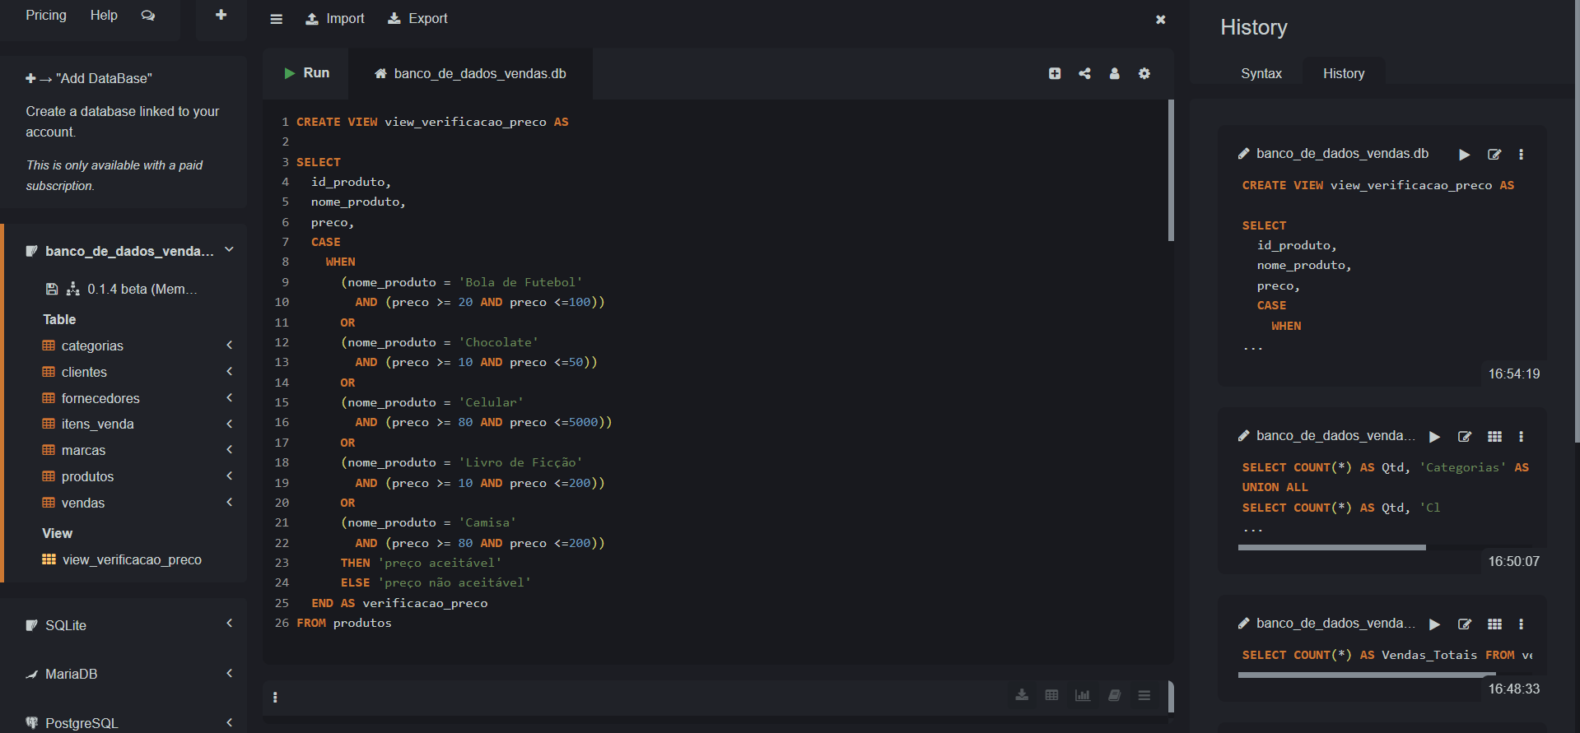Click the book icon in results bar
Image resolution: width=1580 pixels, height=733 pixels.
(1114, 695)
